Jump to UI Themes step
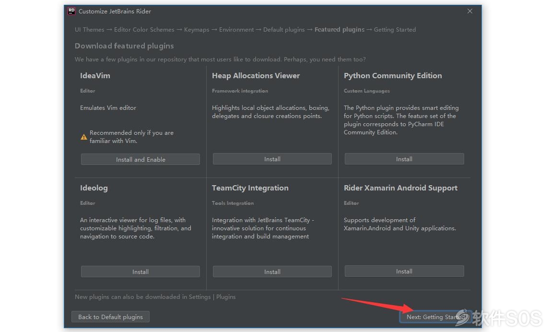Image resolution: width=550 pixels, height=332 pixels. pyautogui.click(x=90, y=29)
